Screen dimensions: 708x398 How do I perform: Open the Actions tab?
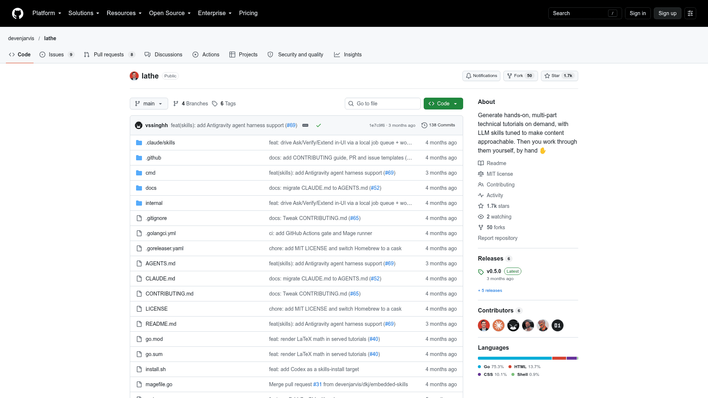pos(206,55)
